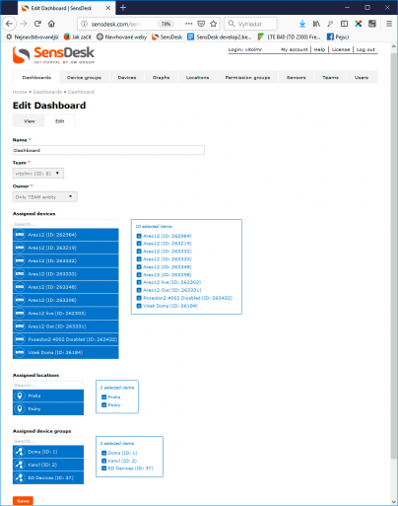Click the Assigned devices search field
Viewport: 398px width, 506px height.
pos(65,224)
